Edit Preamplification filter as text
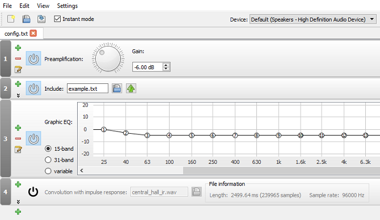Viewport: 380px width, 220px height. pos(18,69)
